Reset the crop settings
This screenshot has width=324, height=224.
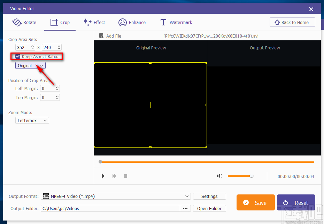point(296,202)
